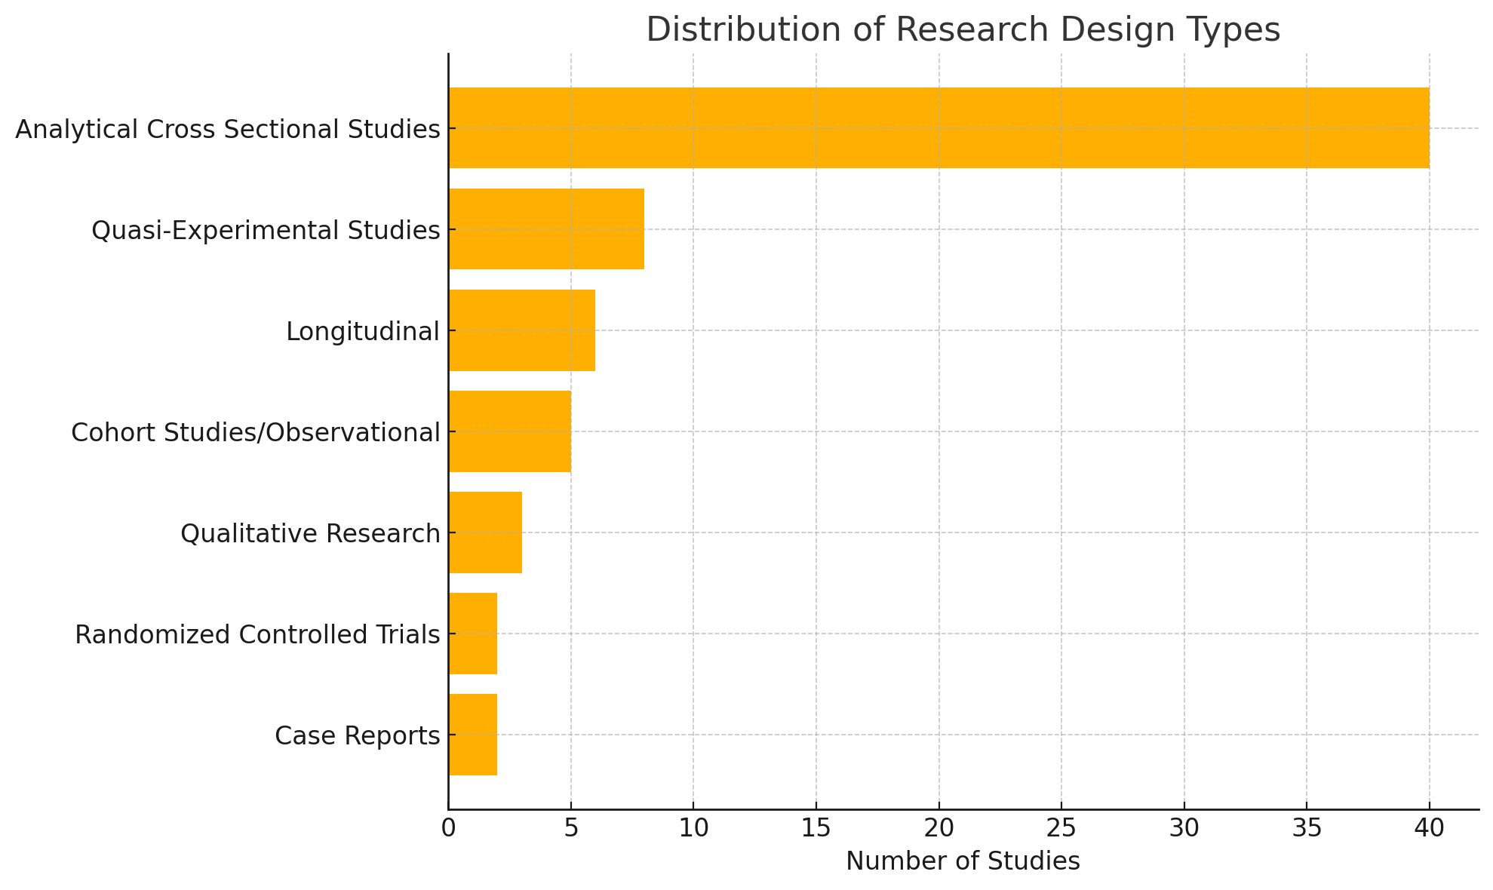Click the Cohort Studies/Observational bar
This screenshot has height=890, width=1493.
tap(509, 431)
